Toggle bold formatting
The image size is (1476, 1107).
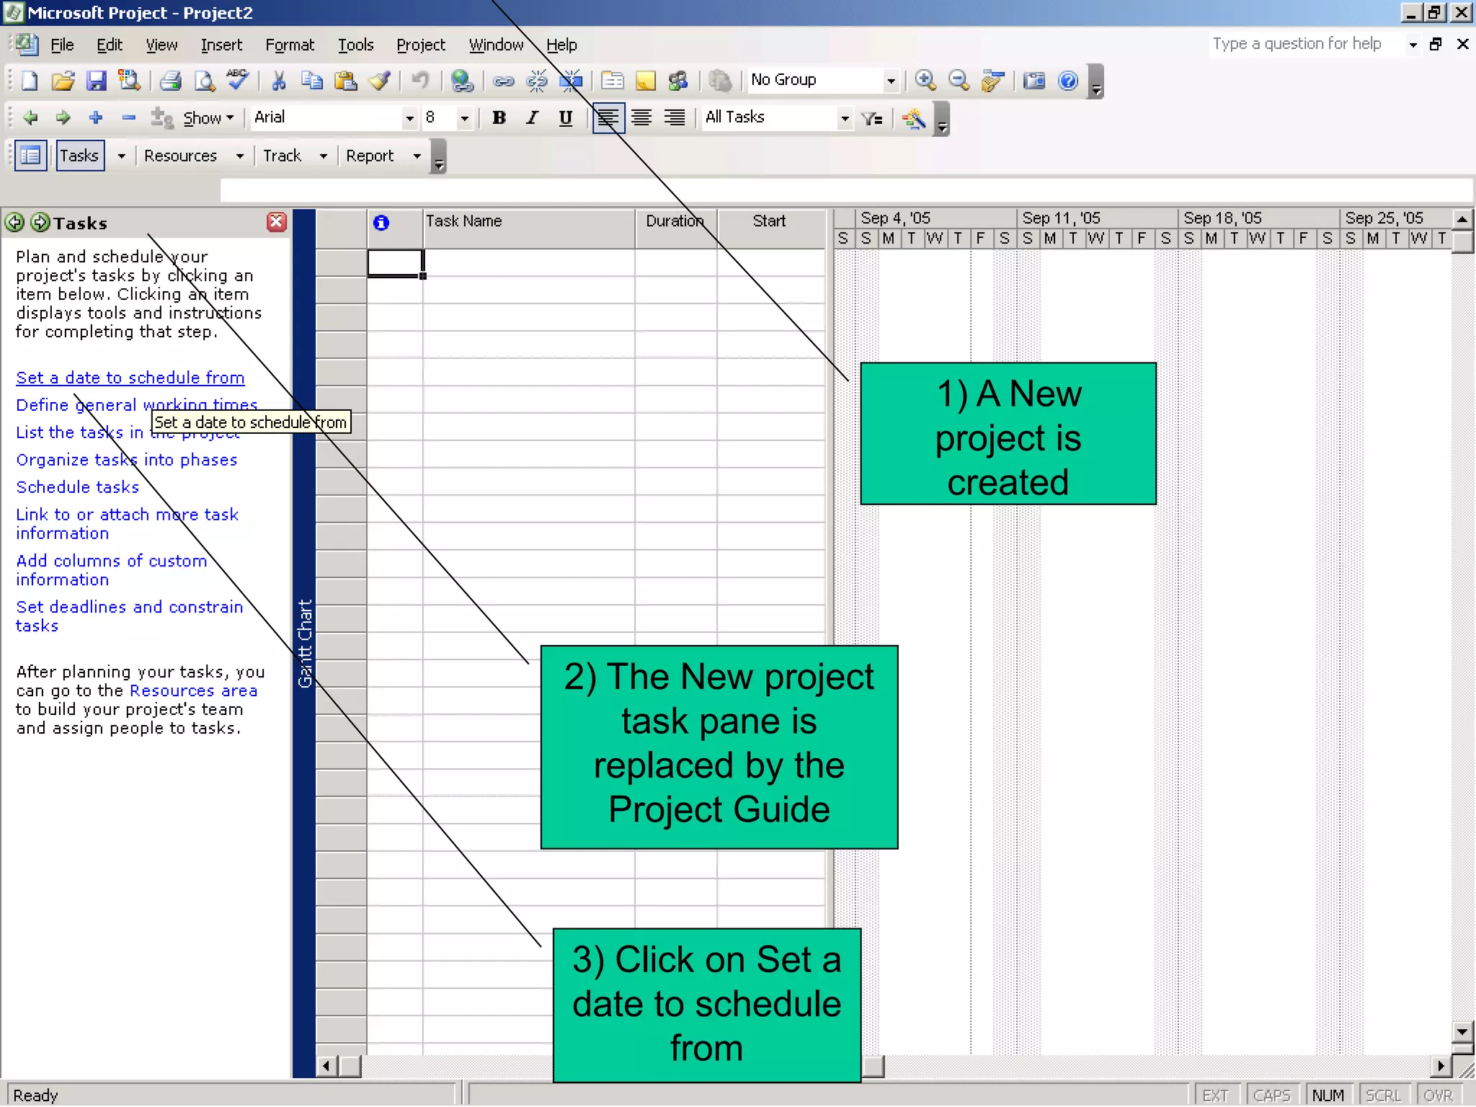(499, 117)
